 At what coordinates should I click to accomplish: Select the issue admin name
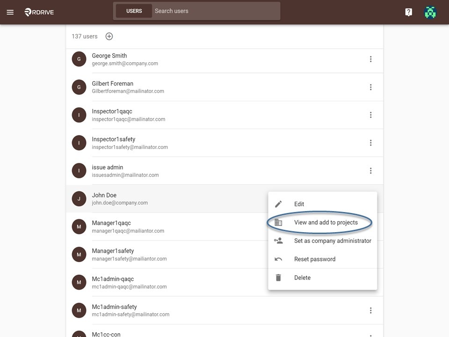click(x=108, y=167)
